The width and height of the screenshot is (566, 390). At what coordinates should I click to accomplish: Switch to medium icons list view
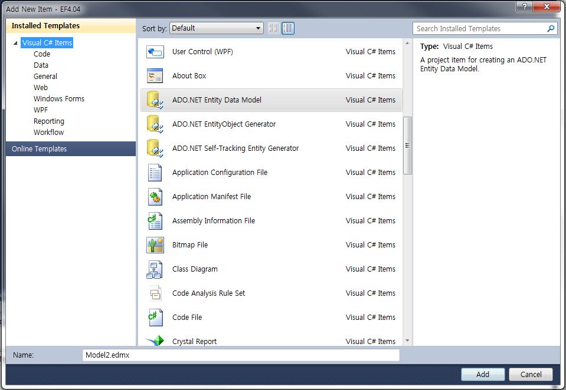(288, 28)
